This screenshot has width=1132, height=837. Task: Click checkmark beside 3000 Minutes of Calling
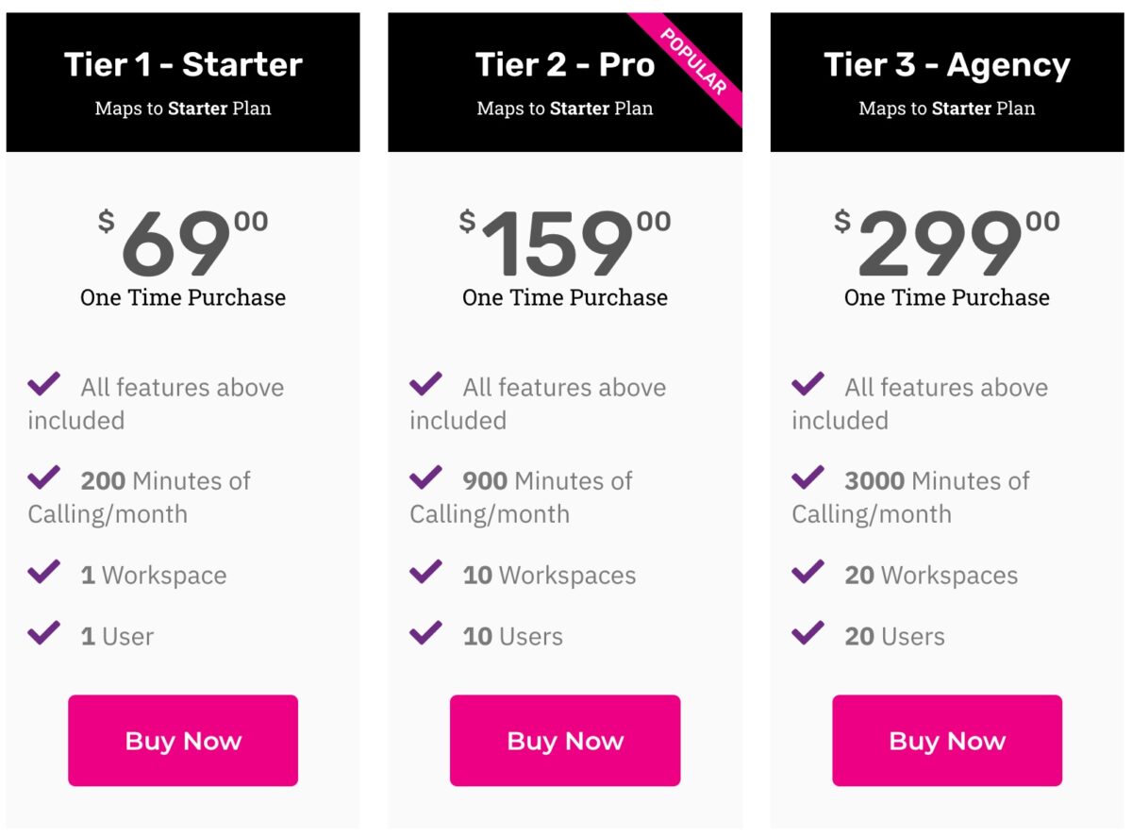coord(808,477)
